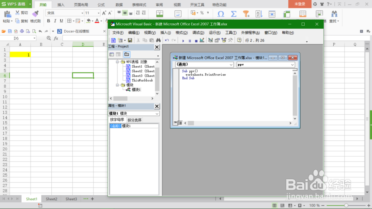Click the A-Z Sort icon
372x209 pixels.
[259, 14]
